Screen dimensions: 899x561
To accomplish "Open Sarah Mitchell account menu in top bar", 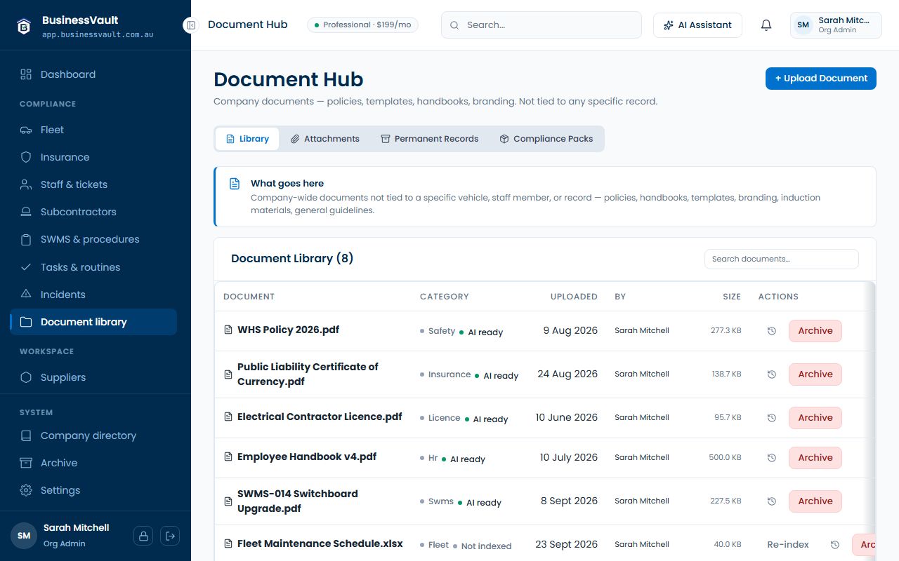I will 836,25.
